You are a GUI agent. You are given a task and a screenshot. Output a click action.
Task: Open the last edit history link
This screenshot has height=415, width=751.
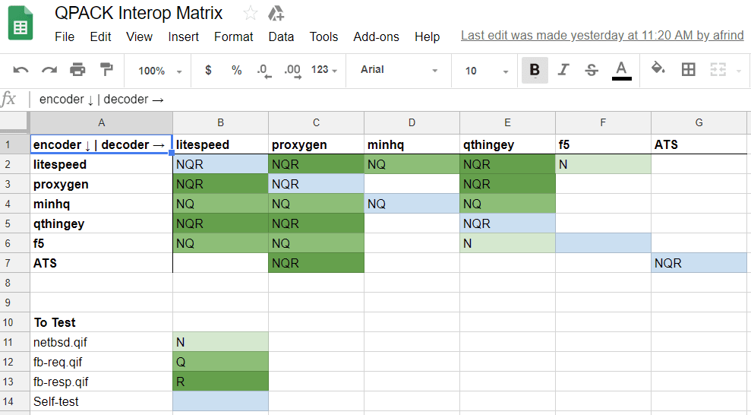602,36
